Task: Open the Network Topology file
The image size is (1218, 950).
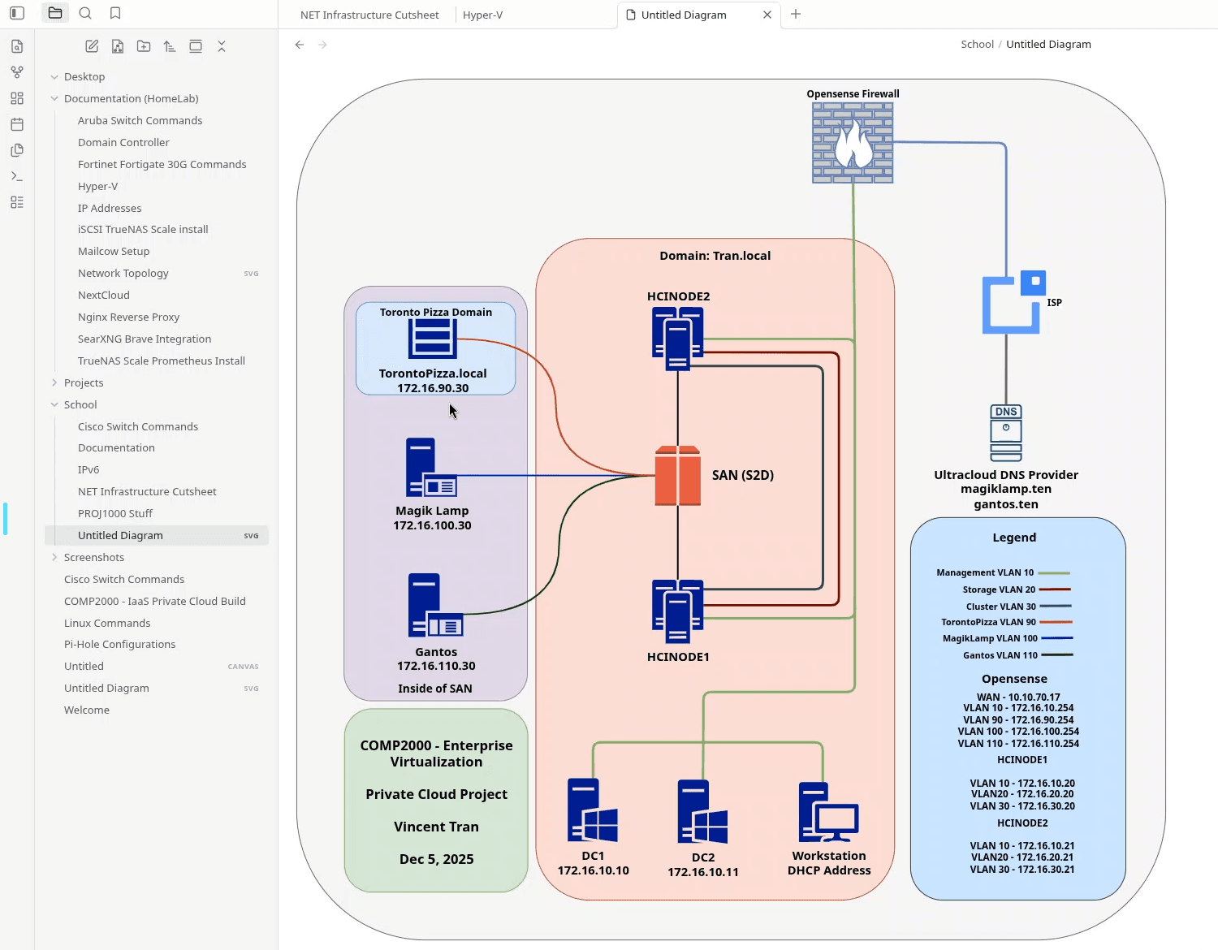Action: (123, 273)
